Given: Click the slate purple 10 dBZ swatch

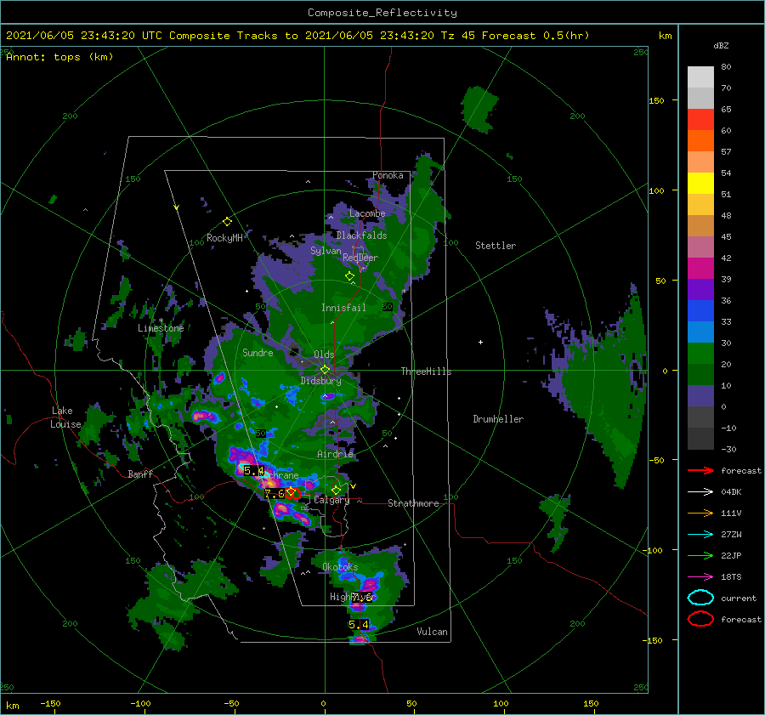Looking at the screenshot, I should pos(700,396).
